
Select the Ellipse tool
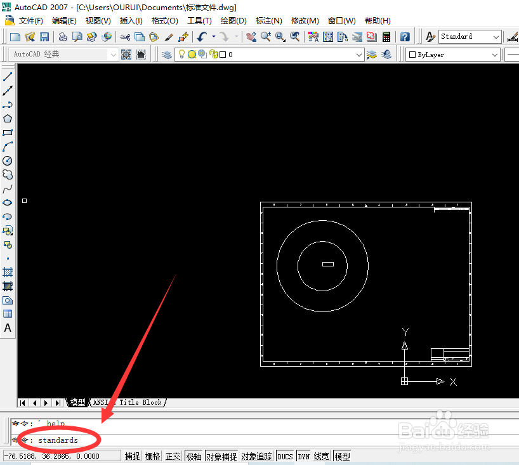[8, 202]
